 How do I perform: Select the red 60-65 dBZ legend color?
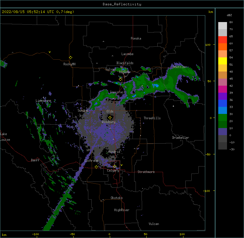pyautogui.click(x=222, y=40)
